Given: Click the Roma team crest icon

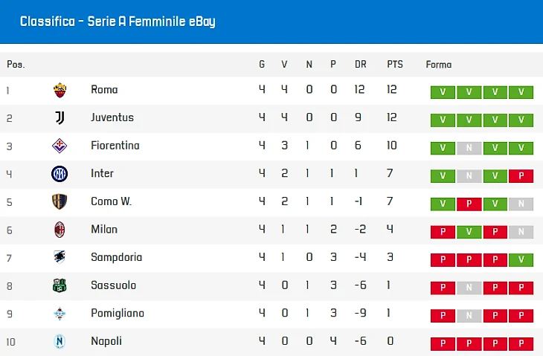Looking at the screenshot, I should point(60,90).
